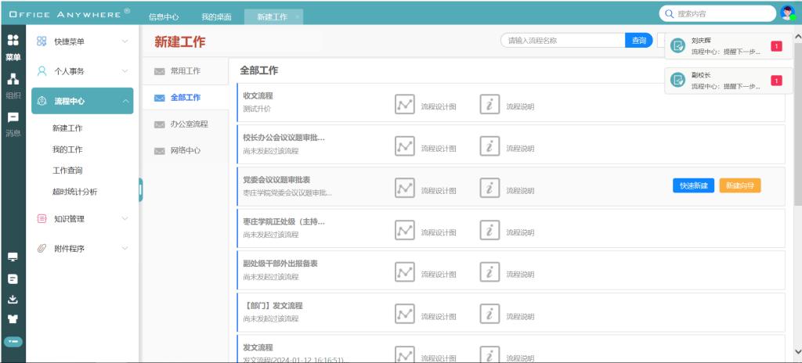Open the 消息 messages icon

pos(13,117)
